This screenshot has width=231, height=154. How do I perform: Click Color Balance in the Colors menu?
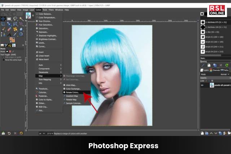[49, 14]
